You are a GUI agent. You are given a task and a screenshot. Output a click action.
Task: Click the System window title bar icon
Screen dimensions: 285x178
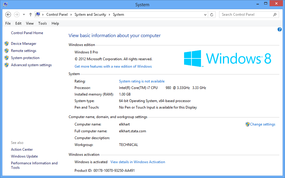pos(5,4)
